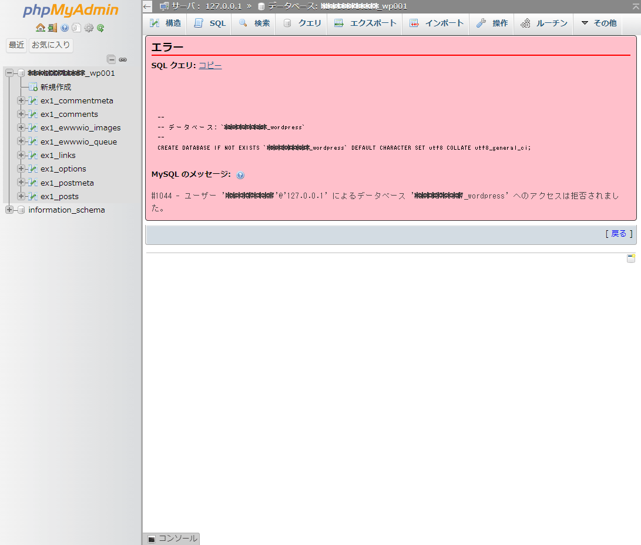The image size is (641, 545).
Task: Click the collapse-all icon in navigation panel
Action: pyautogui.click(x=111, y=59)
